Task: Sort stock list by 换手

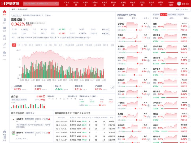Action: tap(146, 18)
